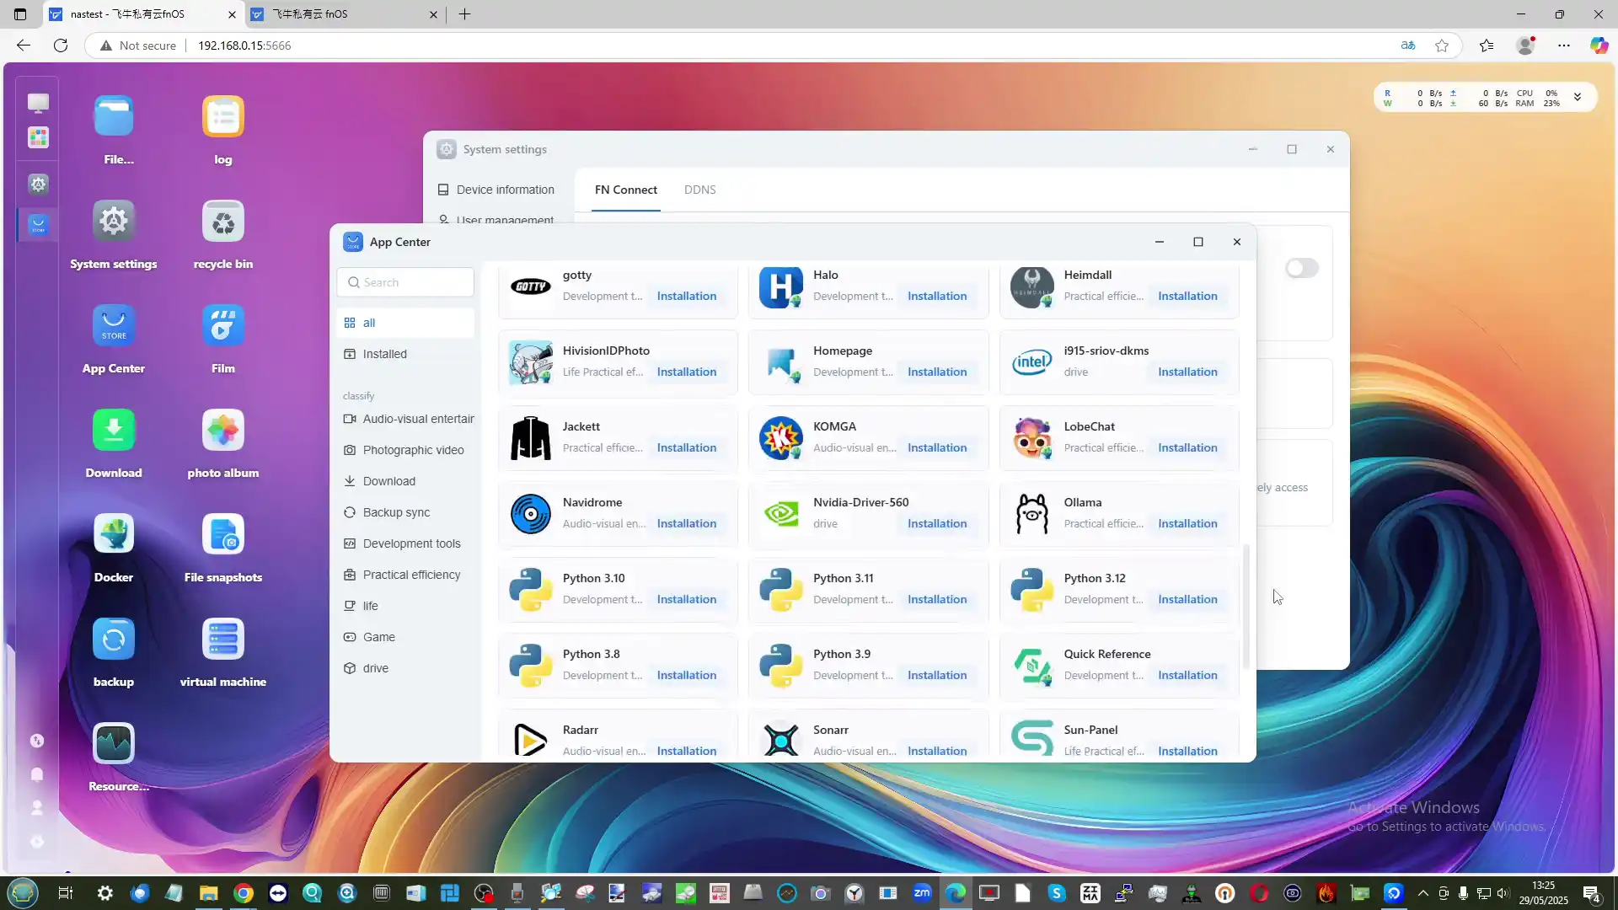Image resolution: width=1618 pixels, height=910 pixels.
Task: Expand the network monitor widget chevron
Action: point(1578,98)
